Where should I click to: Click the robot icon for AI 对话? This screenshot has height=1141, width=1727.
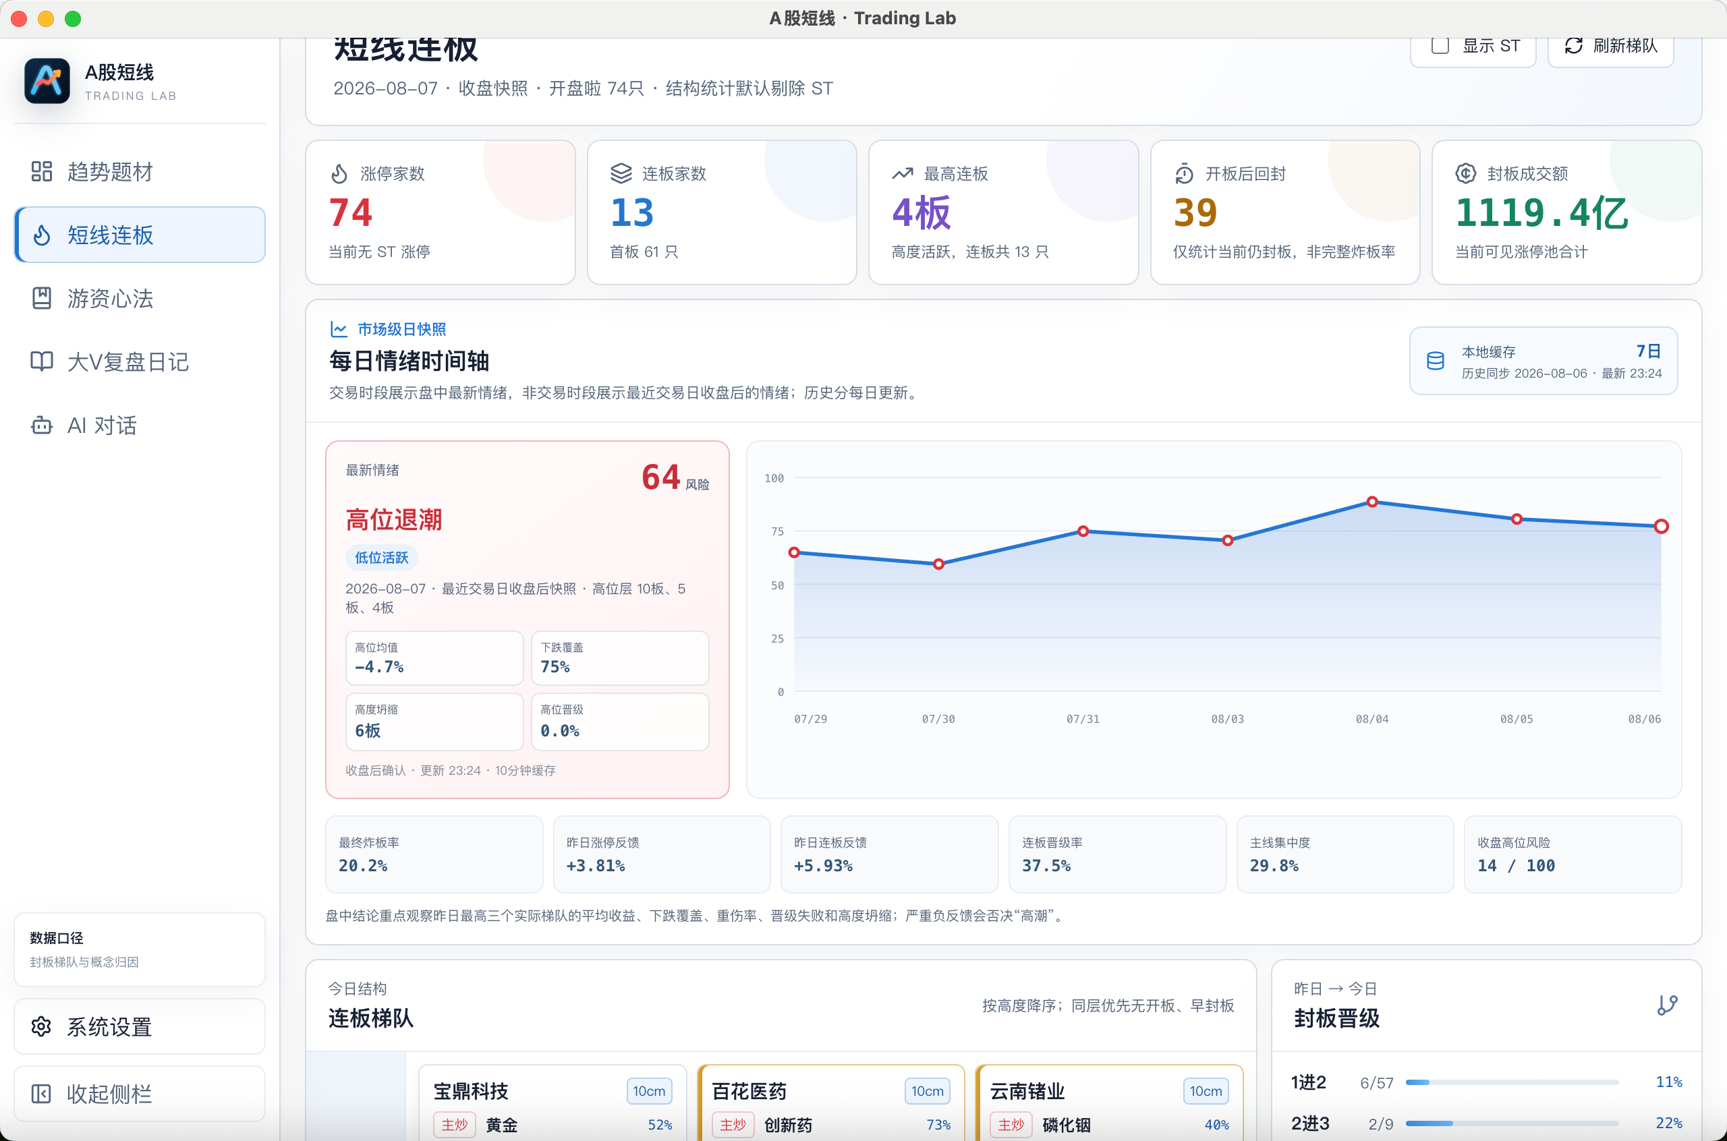tap(41, 425)
